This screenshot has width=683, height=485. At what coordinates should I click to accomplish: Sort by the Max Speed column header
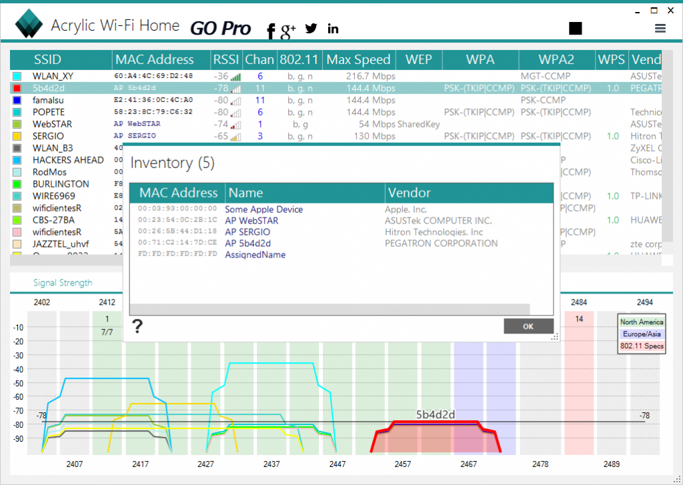click(x=359, y=59)
